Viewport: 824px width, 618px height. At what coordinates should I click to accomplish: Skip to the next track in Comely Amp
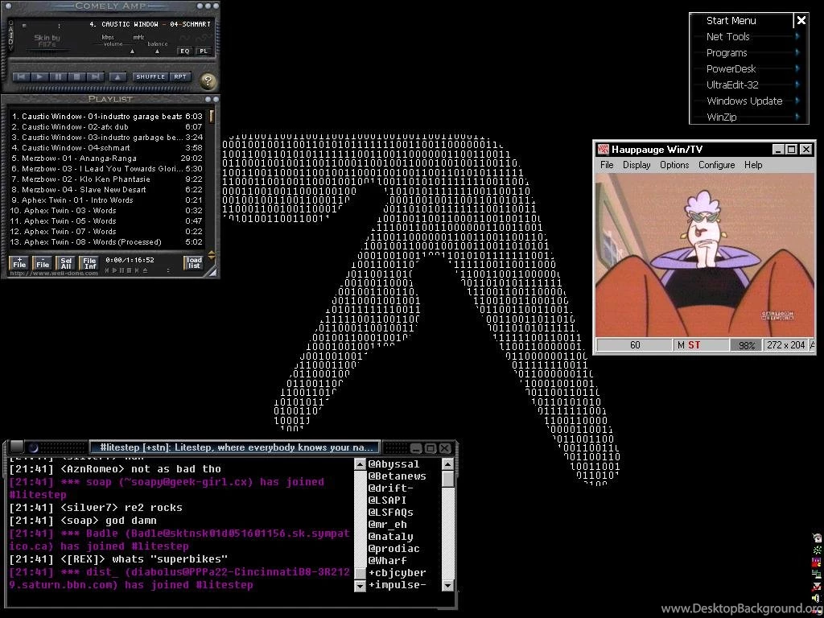(x=94, y=77)
